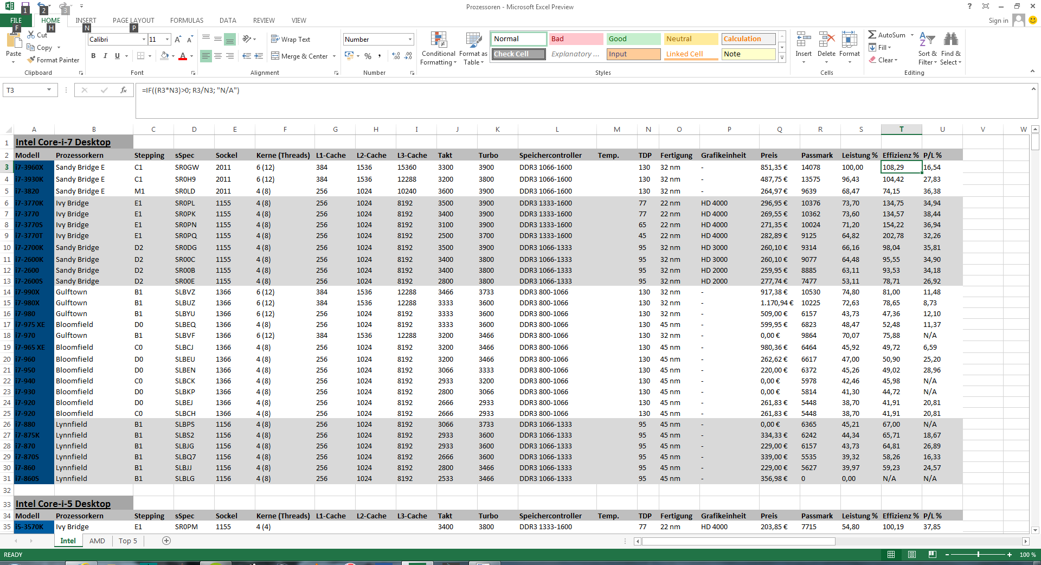Open Format as Table gallery
This screenshot has width=1041, height=565.
click(473, 48)
